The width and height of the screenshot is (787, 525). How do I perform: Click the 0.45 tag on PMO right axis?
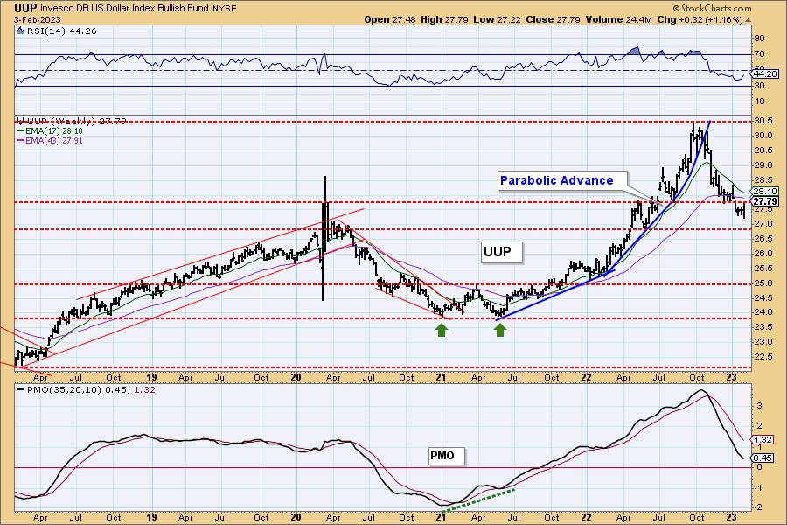[763, 458]
